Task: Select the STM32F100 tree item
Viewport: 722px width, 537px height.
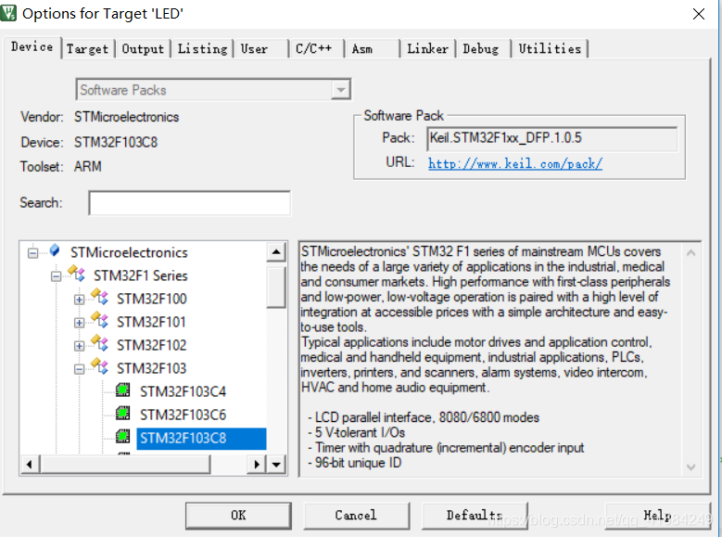Action: click(151, 300)
